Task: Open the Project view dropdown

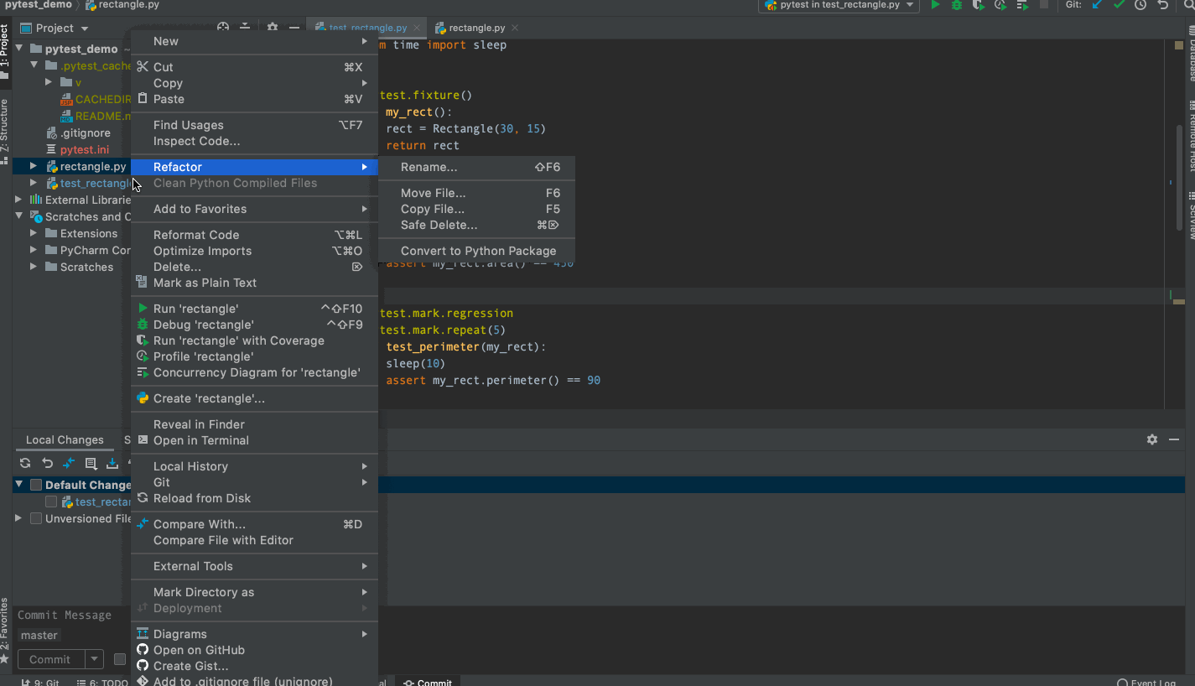Action: pyautogui.click(x=54, y=28)
